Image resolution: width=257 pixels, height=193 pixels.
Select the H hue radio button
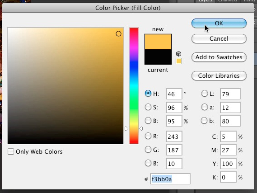[148, 94]
